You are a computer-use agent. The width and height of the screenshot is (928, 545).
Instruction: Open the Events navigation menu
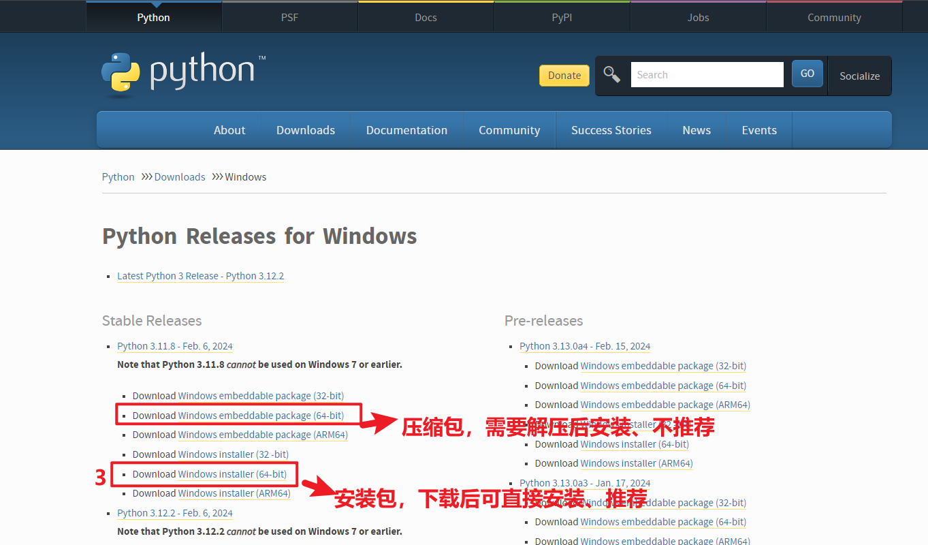tap(759, 130)
